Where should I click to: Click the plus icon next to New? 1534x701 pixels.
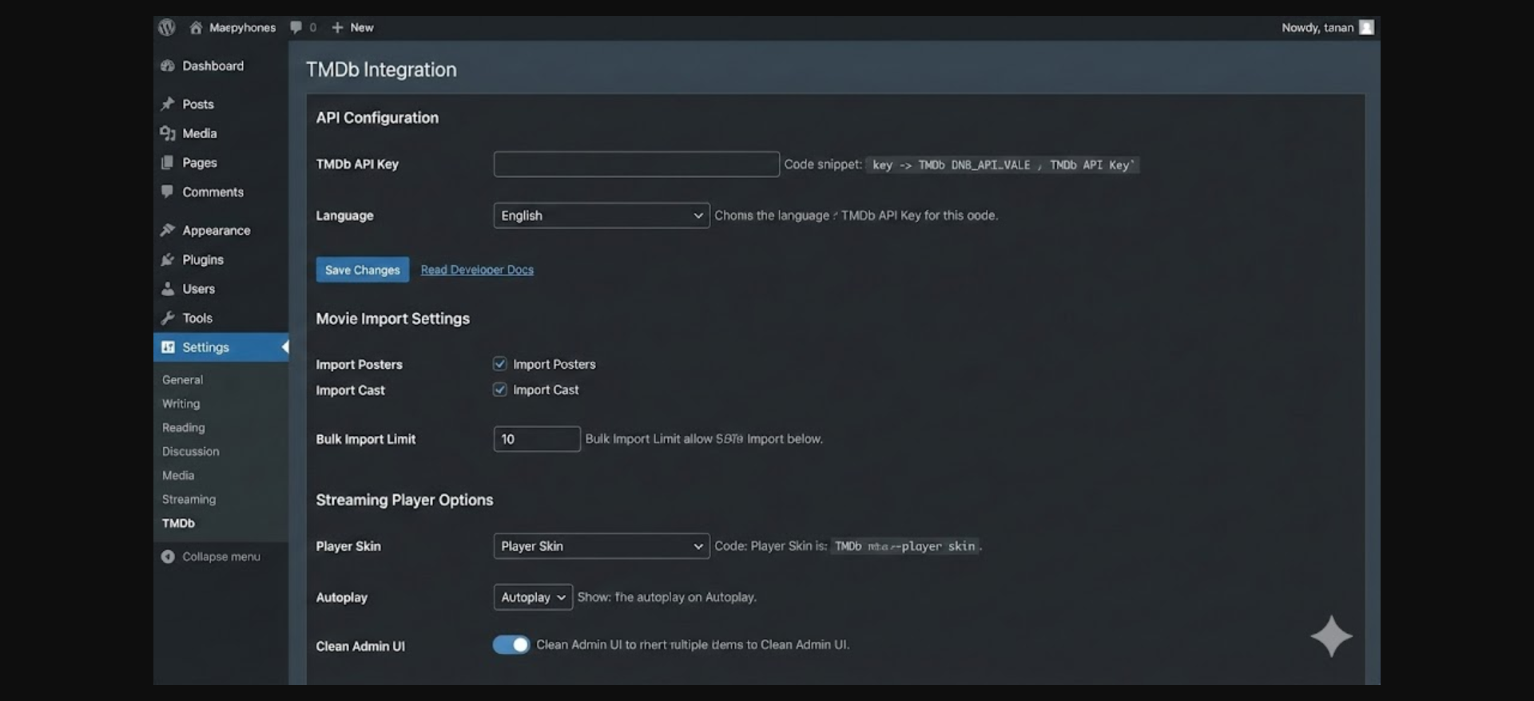click(x=337, y=27)
